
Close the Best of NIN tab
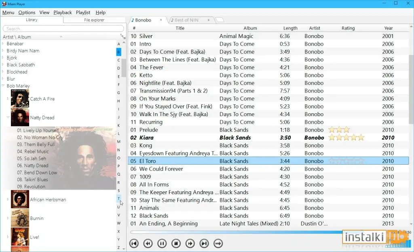pyautogui.click(x=208, y=20)
